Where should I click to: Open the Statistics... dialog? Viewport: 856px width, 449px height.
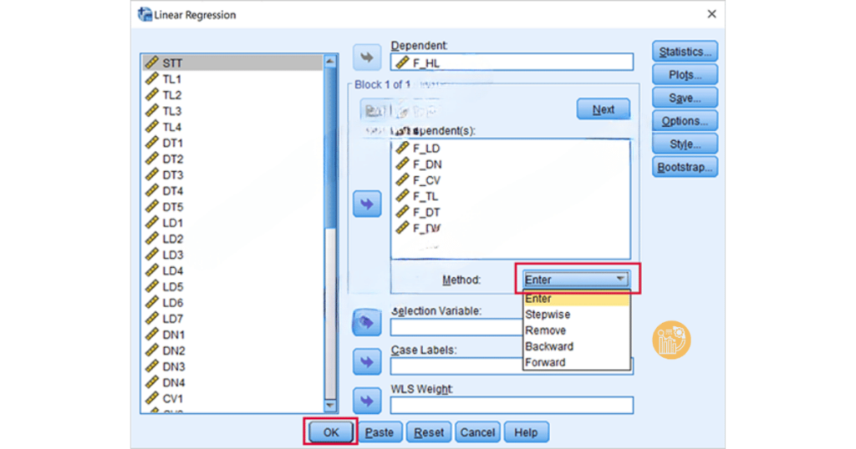[x=685, y=52]
